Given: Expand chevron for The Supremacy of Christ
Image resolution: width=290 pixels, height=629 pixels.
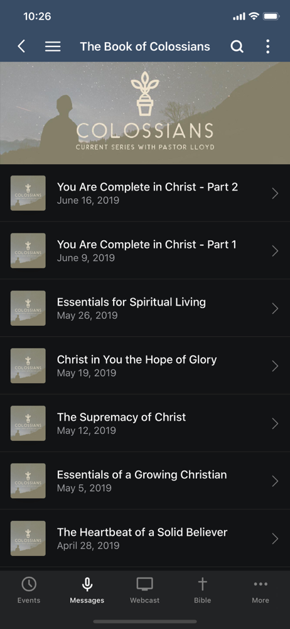Looking at the screenshot, I should (x=275, y=423).
